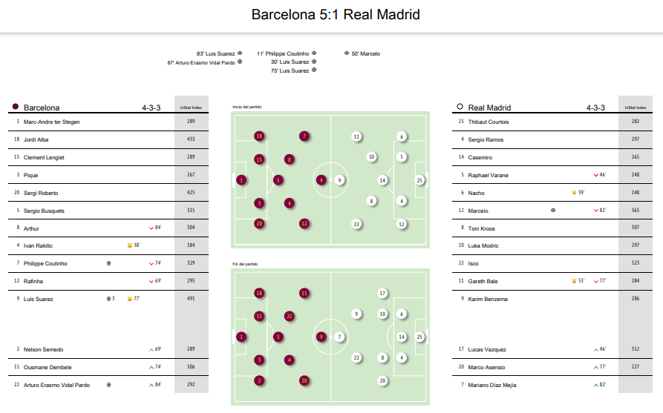
Task: Click player marker 17 on the final pitch
Action: 382,293
